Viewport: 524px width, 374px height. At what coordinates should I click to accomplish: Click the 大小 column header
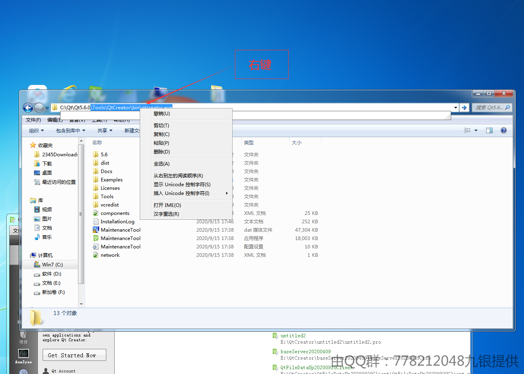pos(297,143)
